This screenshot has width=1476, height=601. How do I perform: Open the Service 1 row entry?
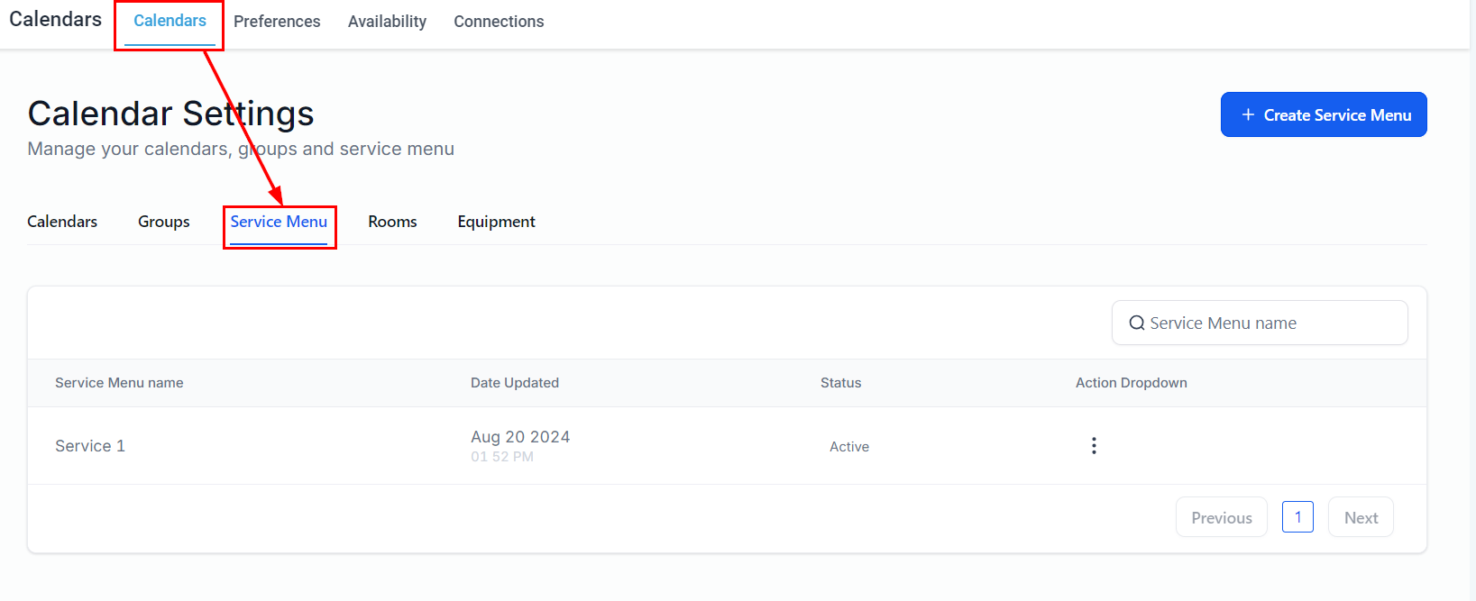(x=90, y=446)
